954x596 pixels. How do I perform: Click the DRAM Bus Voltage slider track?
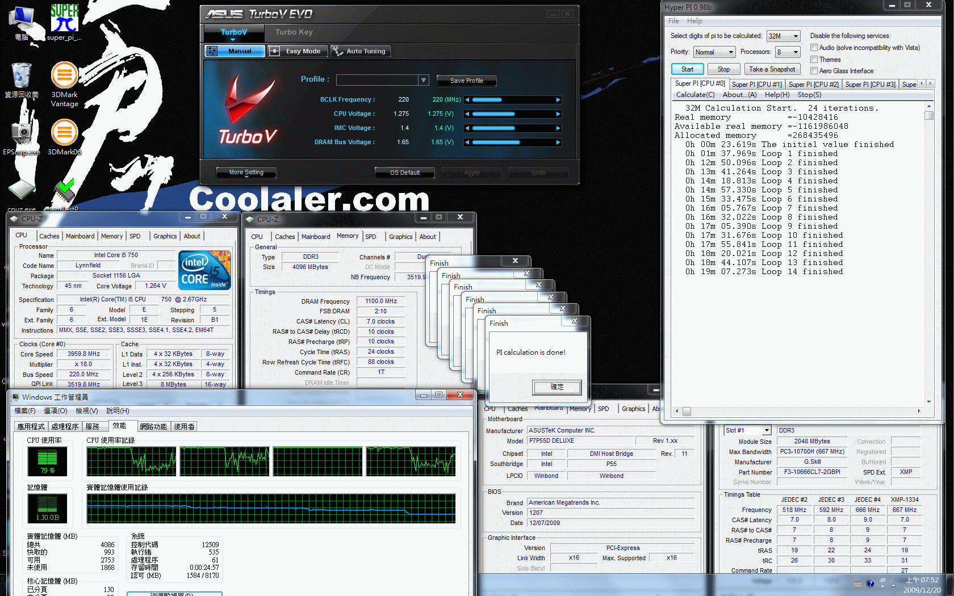[x=513, y=142]
